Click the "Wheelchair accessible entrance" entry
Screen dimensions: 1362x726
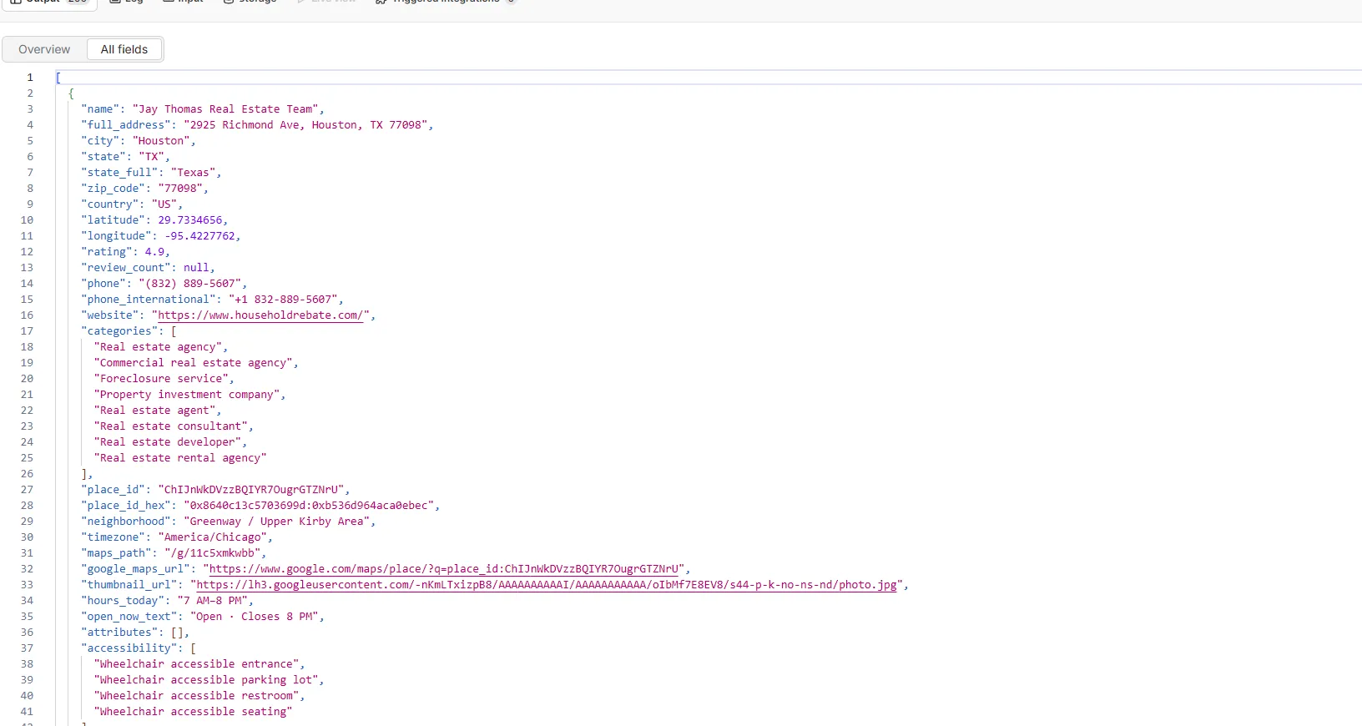point(199,664)
